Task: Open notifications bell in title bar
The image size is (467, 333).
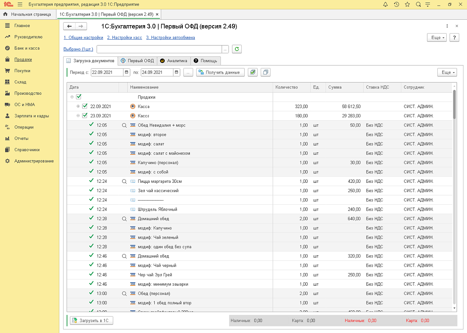Action: (386, 4)
